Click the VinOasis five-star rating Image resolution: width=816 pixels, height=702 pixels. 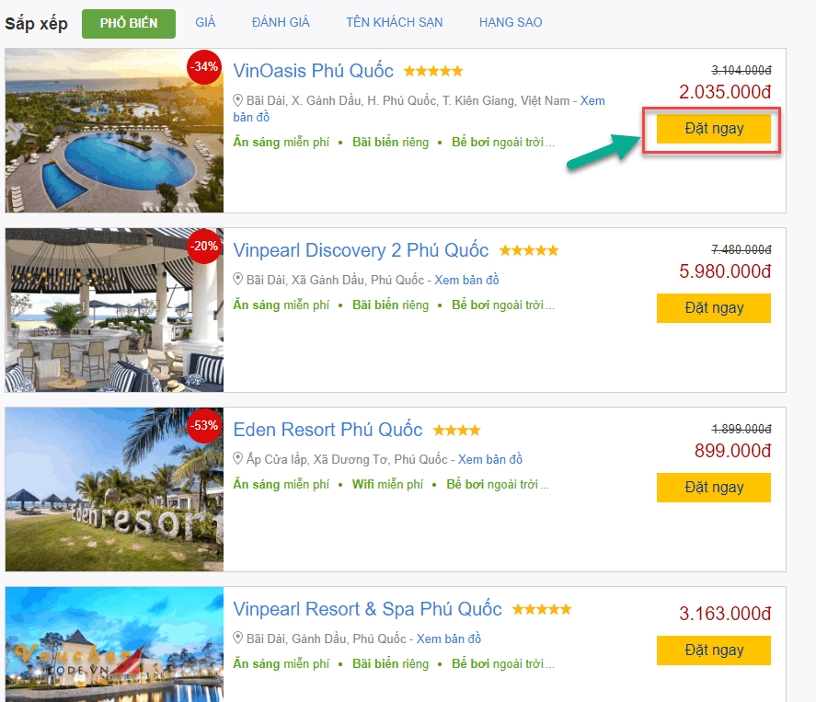pos(432,71)
